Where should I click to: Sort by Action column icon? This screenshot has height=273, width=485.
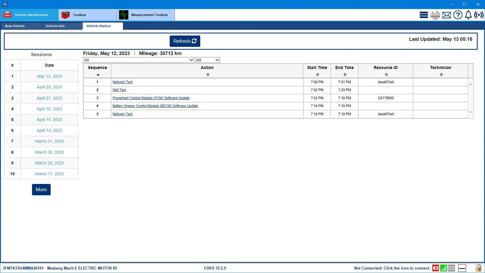tap(208, 75)
